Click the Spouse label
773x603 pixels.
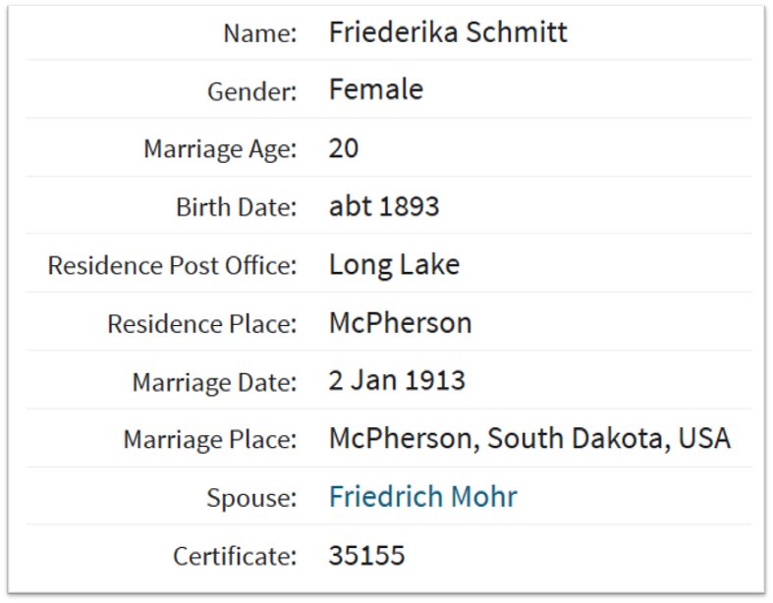click(x=251, y=498)
